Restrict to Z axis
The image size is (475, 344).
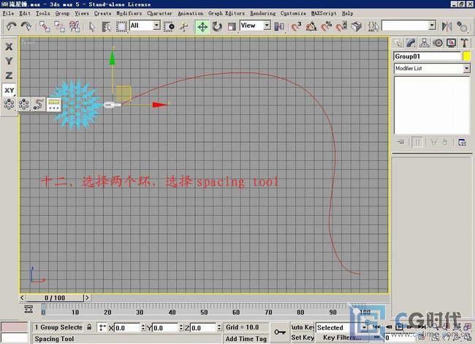[9, 75]
